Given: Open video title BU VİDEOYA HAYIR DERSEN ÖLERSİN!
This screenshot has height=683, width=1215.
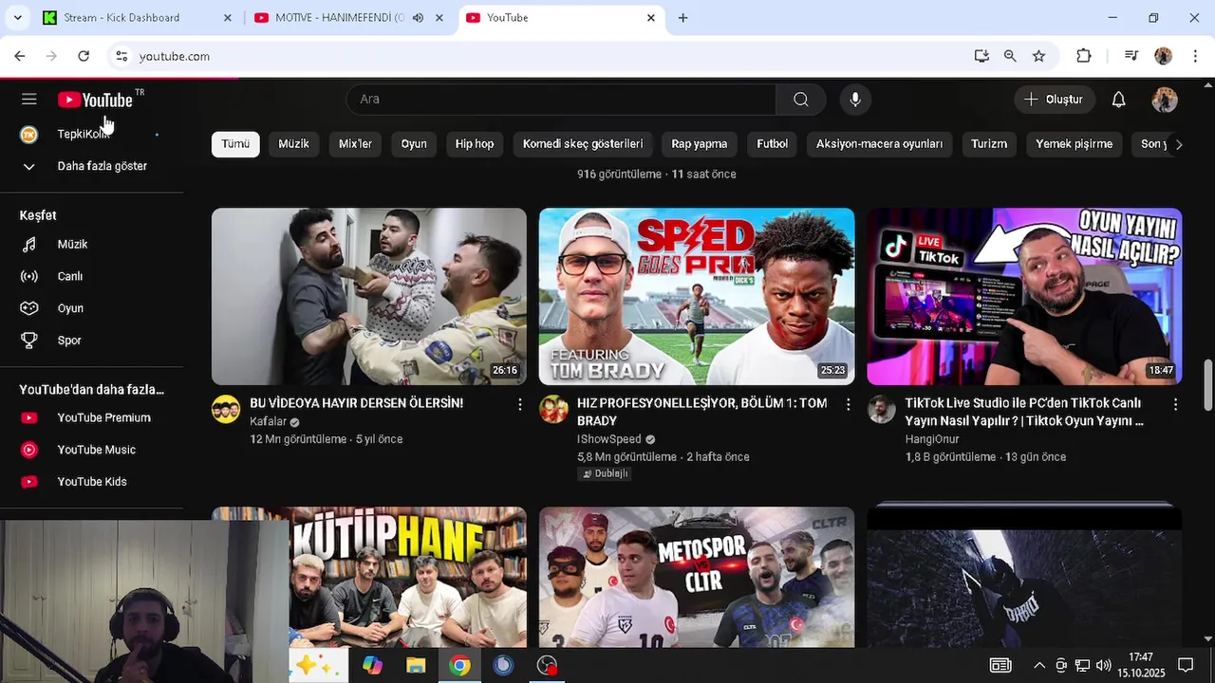Looking at the screenshot, I should (356, 403).
